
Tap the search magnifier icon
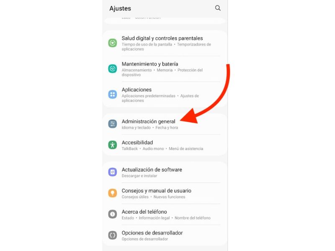[218, 8]
